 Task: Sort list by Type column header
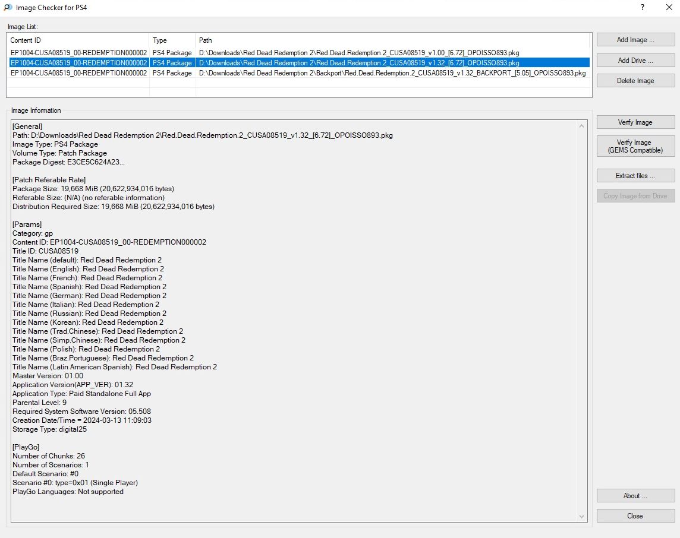point(172,40)
